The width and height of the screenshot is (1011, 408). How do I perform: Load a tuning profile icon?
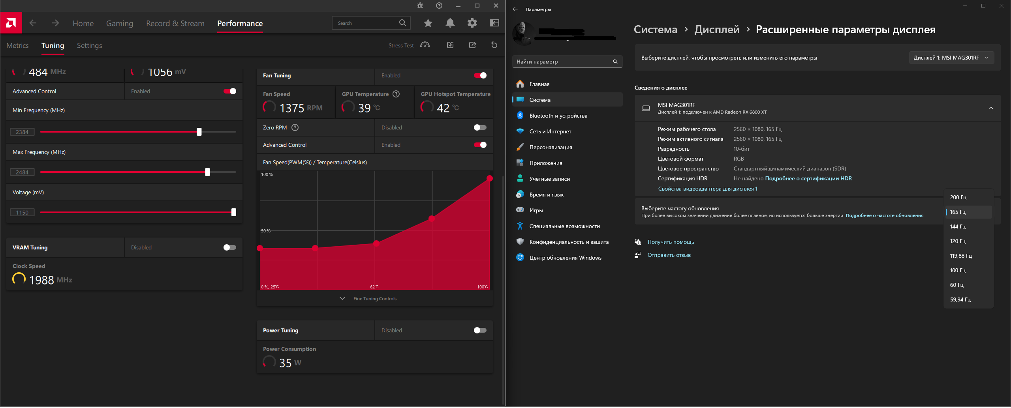450,45
